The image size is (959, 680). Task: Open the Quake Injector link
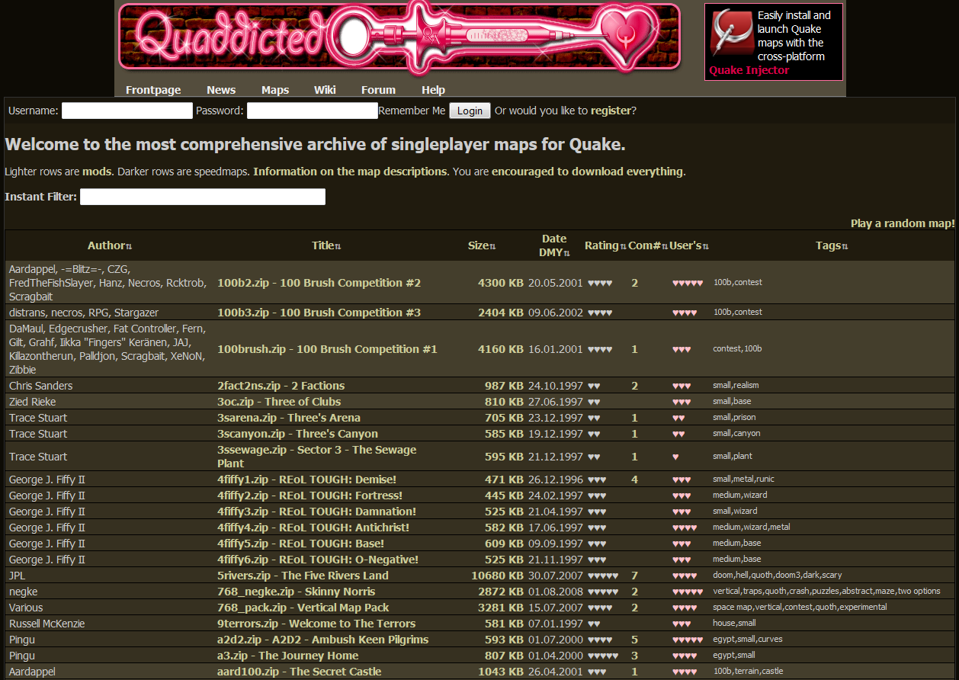(x=749, y=70)
